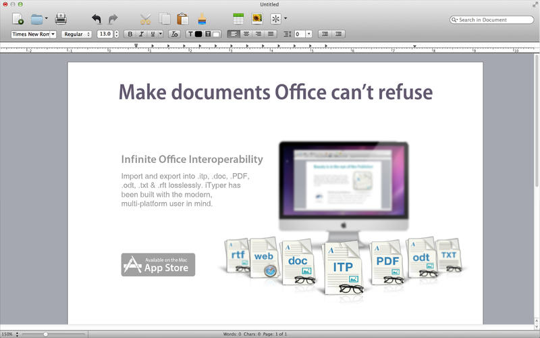The image size is (540, 338).
Task: Expand the open folder dropdown arrow
Action: pos(46,19)
